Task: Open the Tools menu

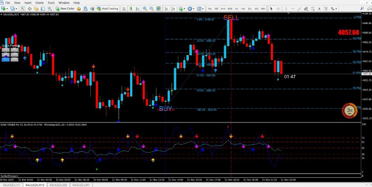Action: coord(51,3)
